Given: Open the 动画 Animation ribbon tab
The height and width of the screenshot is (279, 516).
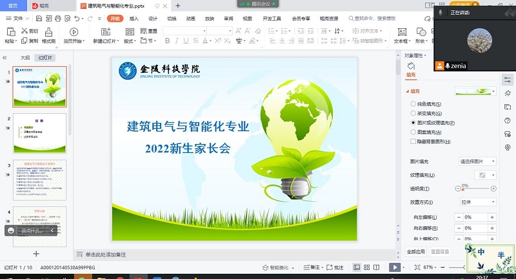Looking at the screenshot, I should click(190, 19).
